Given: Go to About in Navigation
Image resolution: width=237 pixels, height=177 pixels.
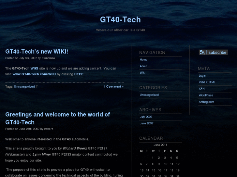Looking at the screenshot, I should click(x=143, y=66).
